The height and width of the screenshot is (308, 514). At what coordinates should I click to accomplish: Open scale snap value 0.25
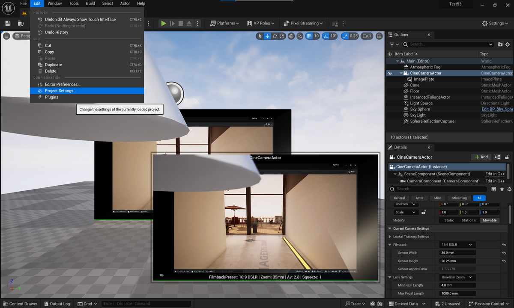coord(354,36)
